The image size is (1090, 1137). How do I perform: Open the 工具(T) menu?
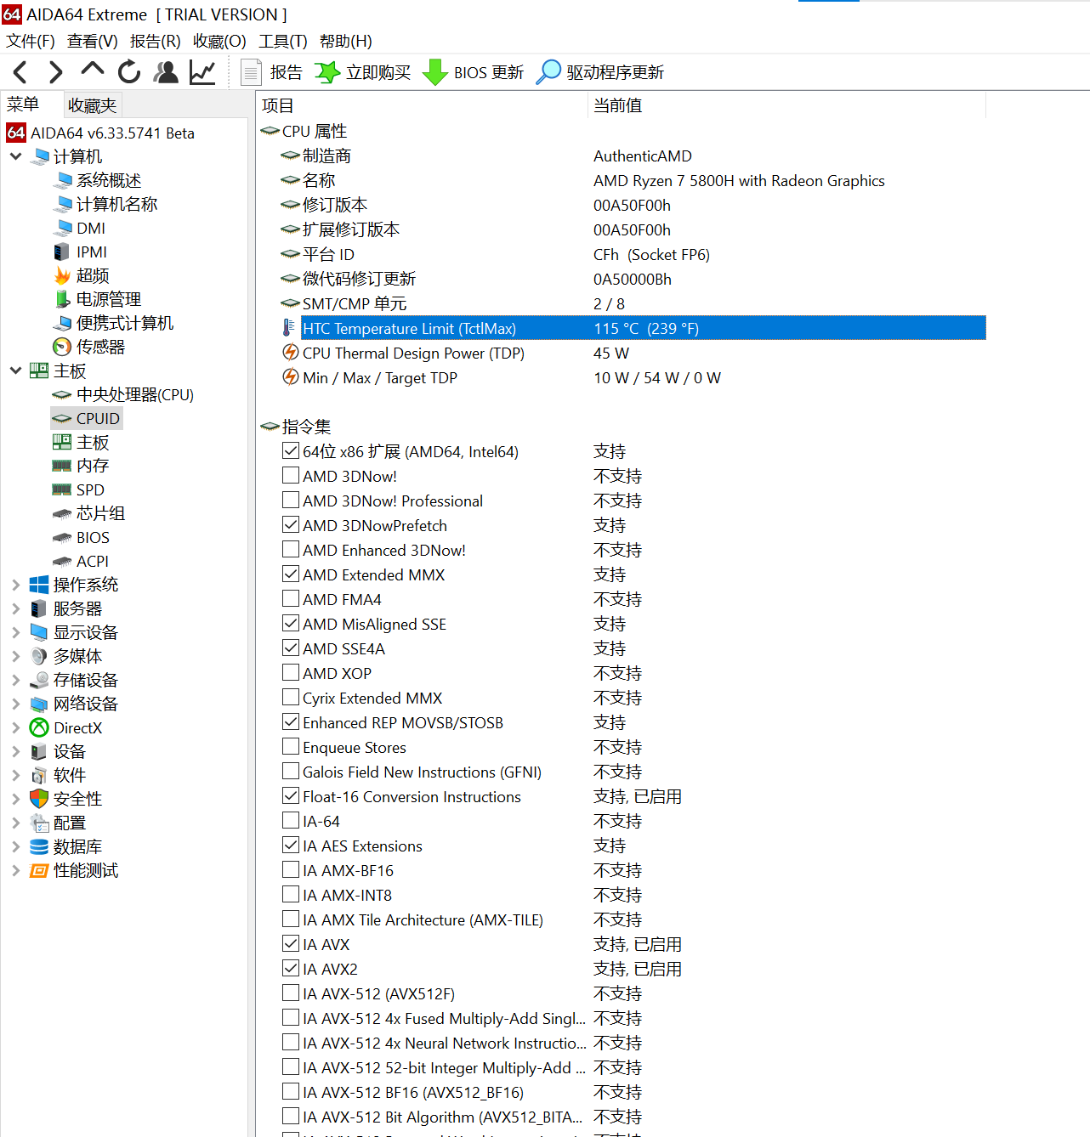point(283,41)
